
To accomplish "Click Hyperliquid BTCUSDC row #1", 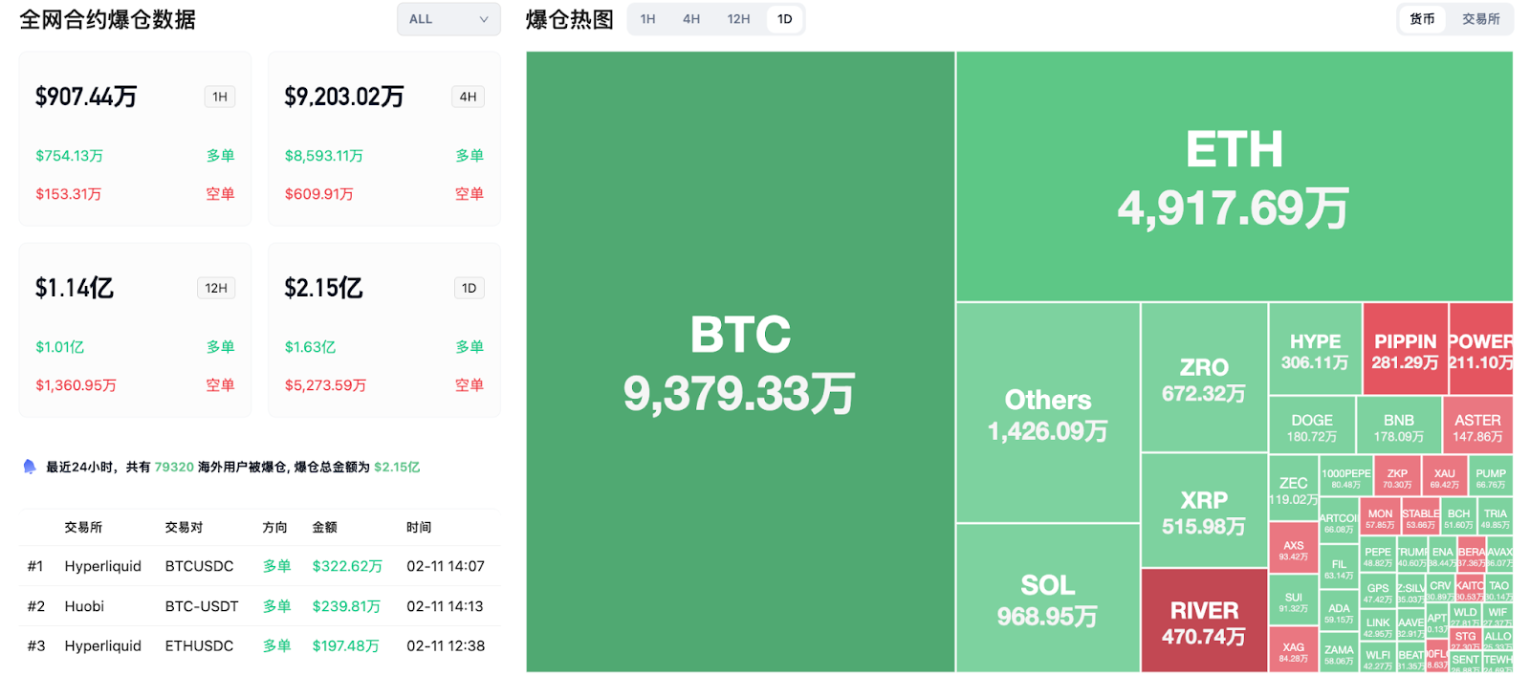I will point(258,566).
